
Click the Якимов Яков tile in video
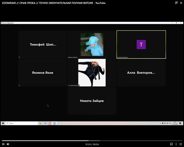point(43,73)
